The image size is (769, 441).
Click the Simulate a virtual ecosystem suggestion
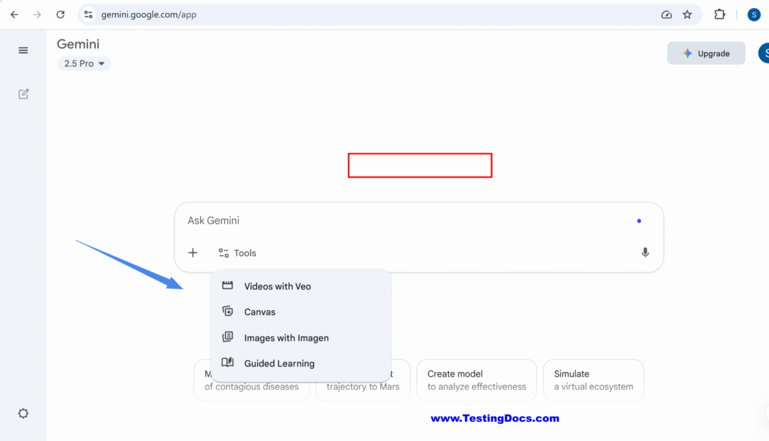coord(593,380)
